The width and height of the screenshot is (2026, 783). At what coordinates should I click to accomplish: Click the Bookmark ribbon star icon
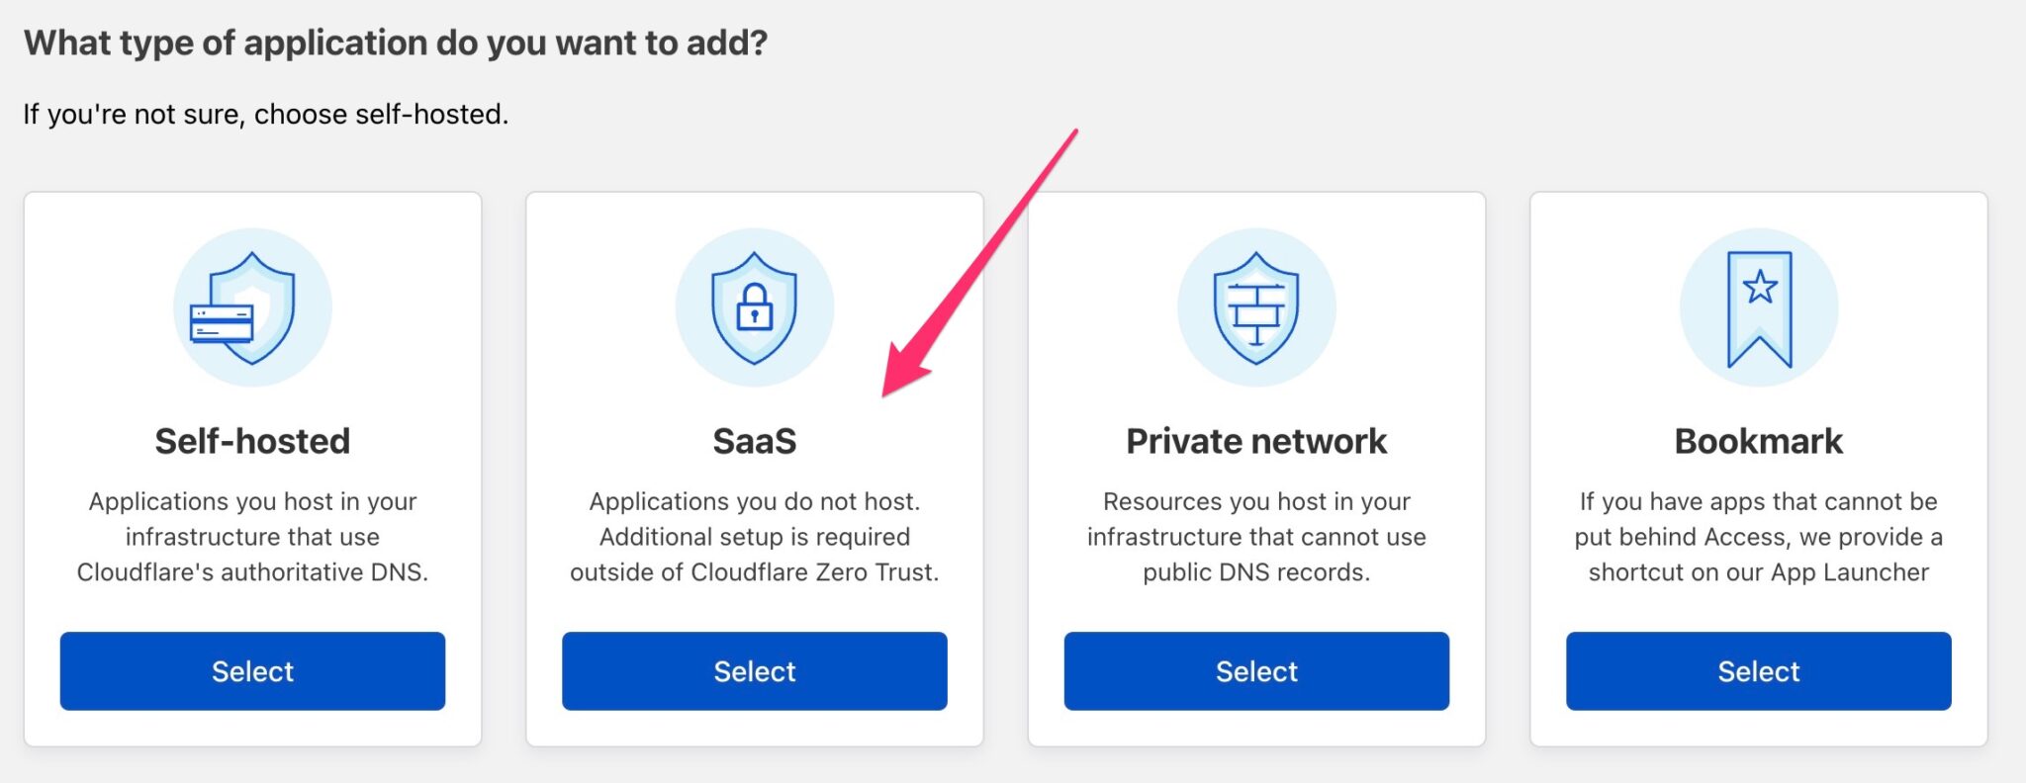pyautogui.click(x=1759, y=306)
